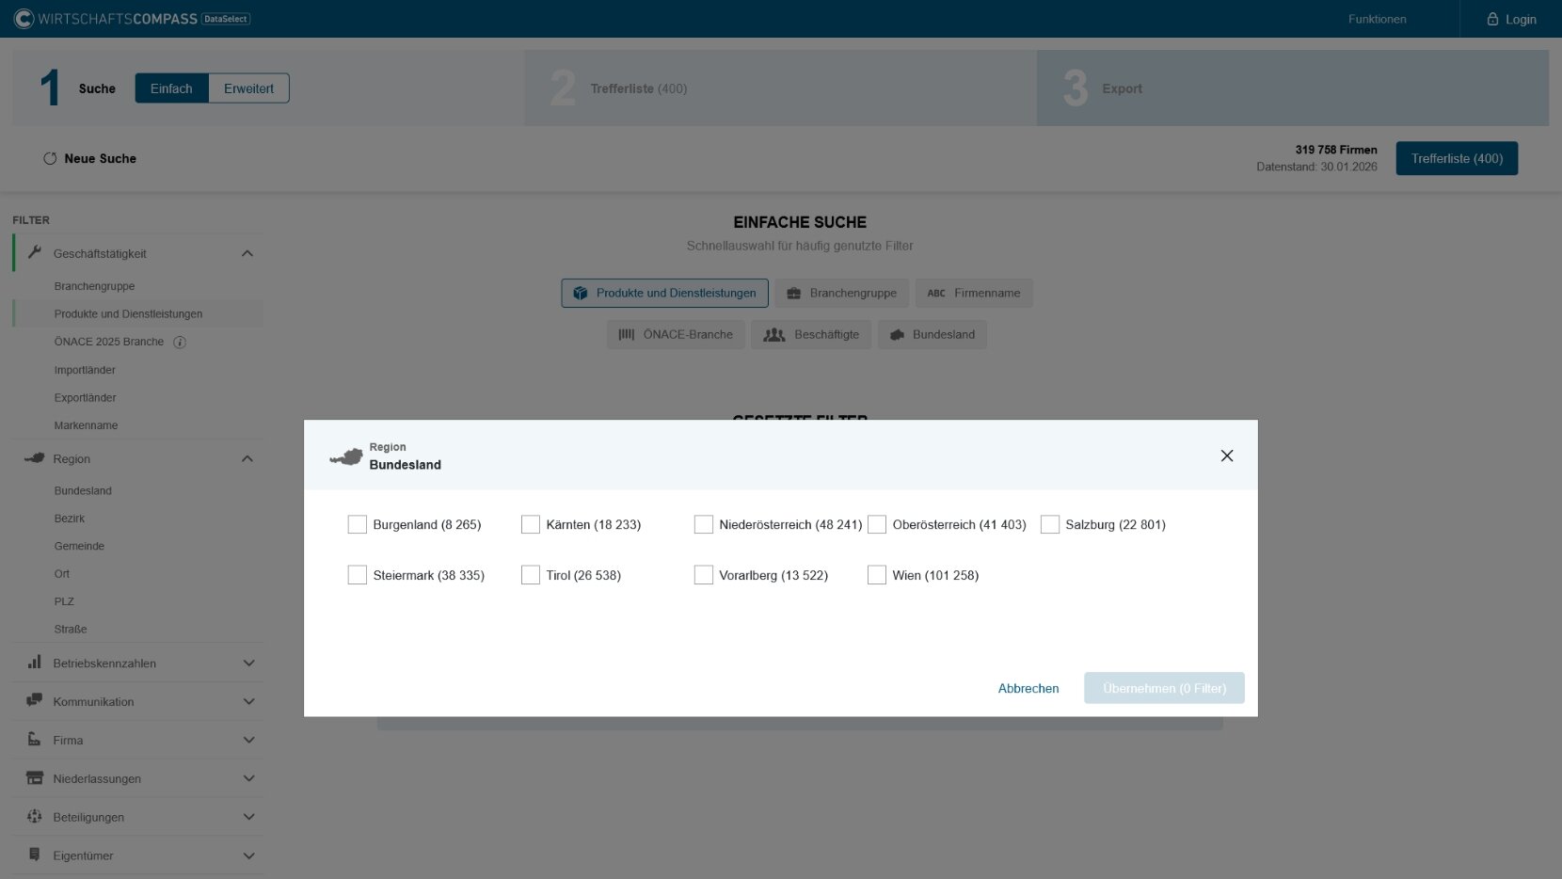Enable the Salzburg checkbox

pos(1049,524)
